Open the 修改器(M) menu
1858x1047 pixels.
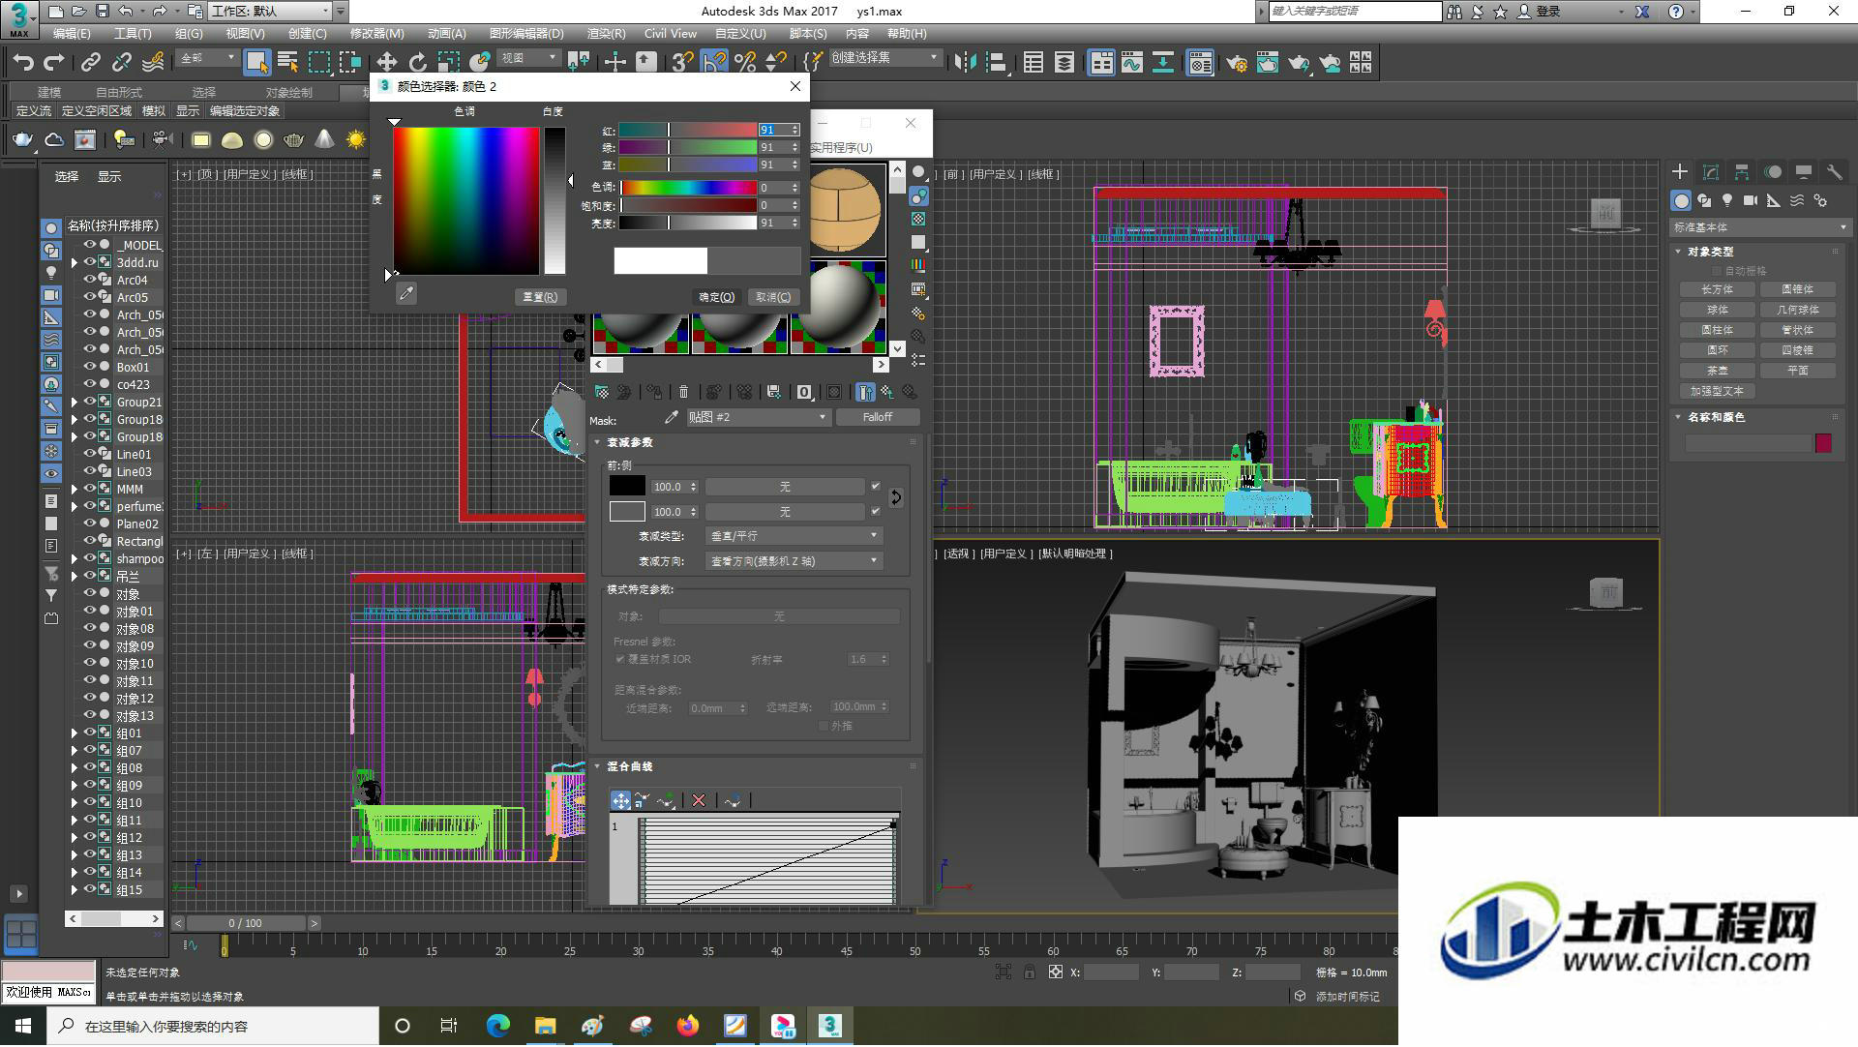(x=377, y=34)
